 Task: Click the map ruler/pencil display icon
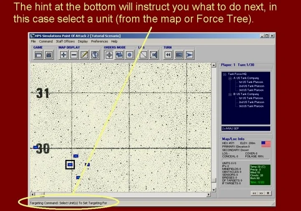click(x=84, y=55)
